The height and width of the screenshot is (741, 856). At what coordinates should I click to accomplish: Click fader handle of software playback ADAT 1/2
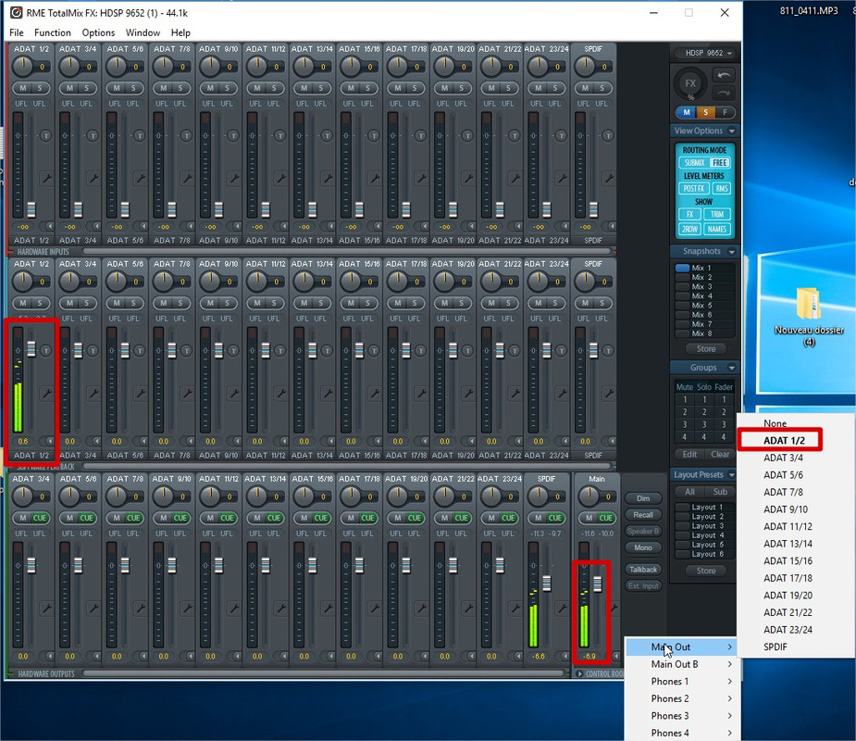point(31,349)
